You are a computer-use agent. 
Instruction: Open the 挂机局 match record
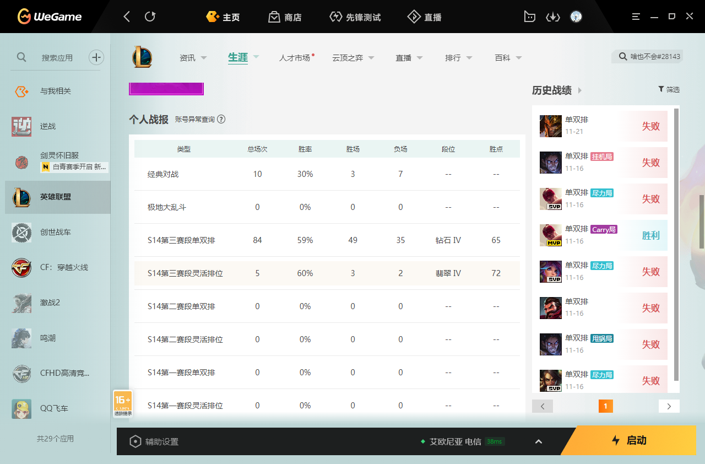[x=603, y=163]
